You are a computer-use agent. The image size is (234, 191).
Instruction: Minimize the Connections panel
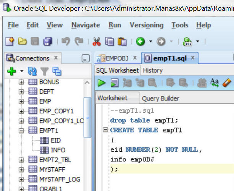86,58
